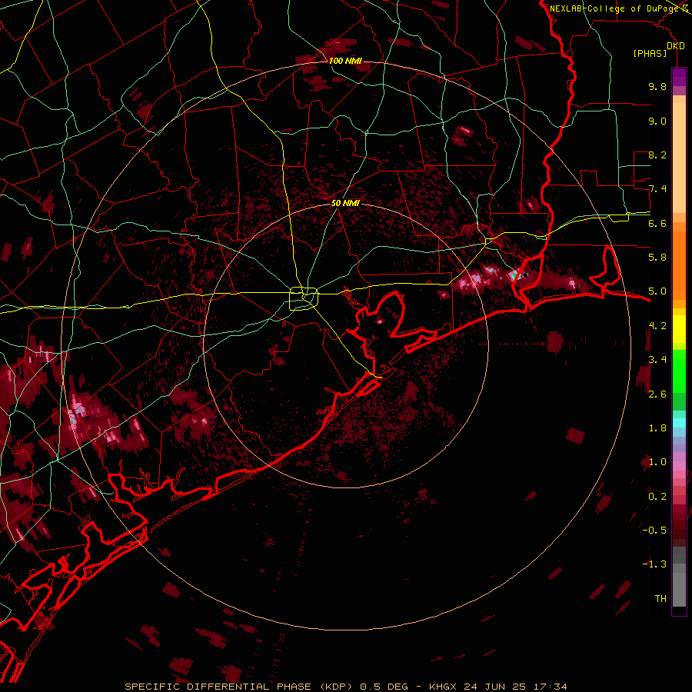Click the 7.4 value on the color scale
Viewport: 692px width, 692px height.
coord(657,189)
